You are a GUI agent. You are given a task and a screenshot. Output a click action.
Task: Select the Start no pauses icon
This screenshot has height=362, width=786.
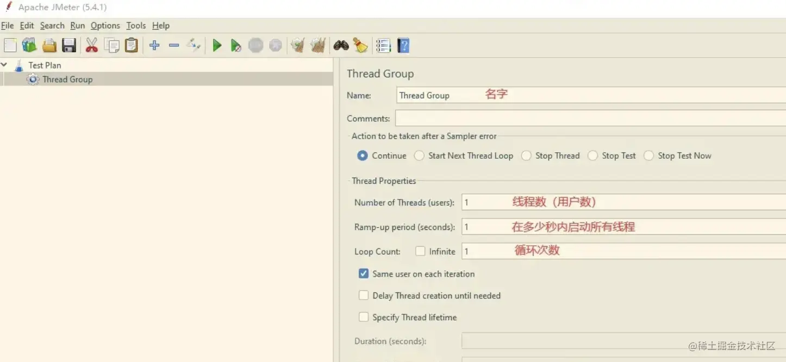[236, 45]
